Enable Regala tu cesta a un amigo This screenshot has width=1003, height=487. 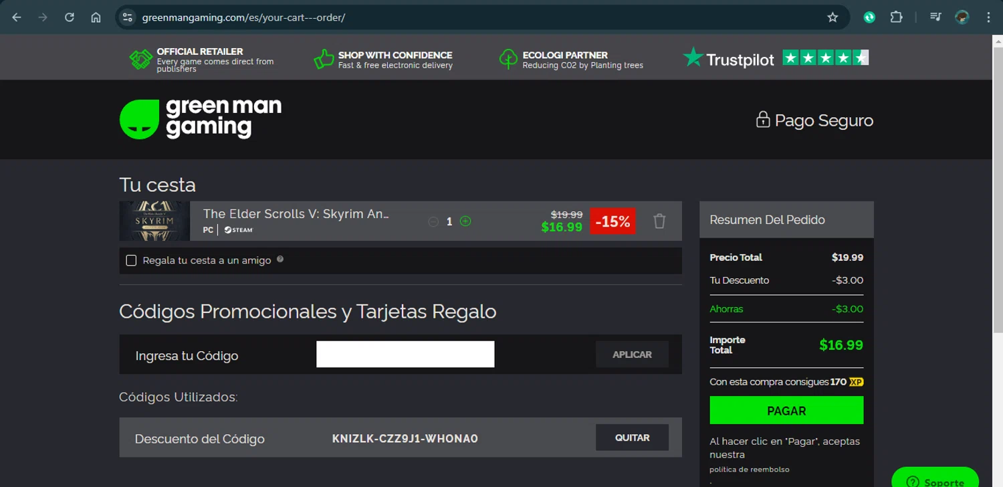[131, 260]
